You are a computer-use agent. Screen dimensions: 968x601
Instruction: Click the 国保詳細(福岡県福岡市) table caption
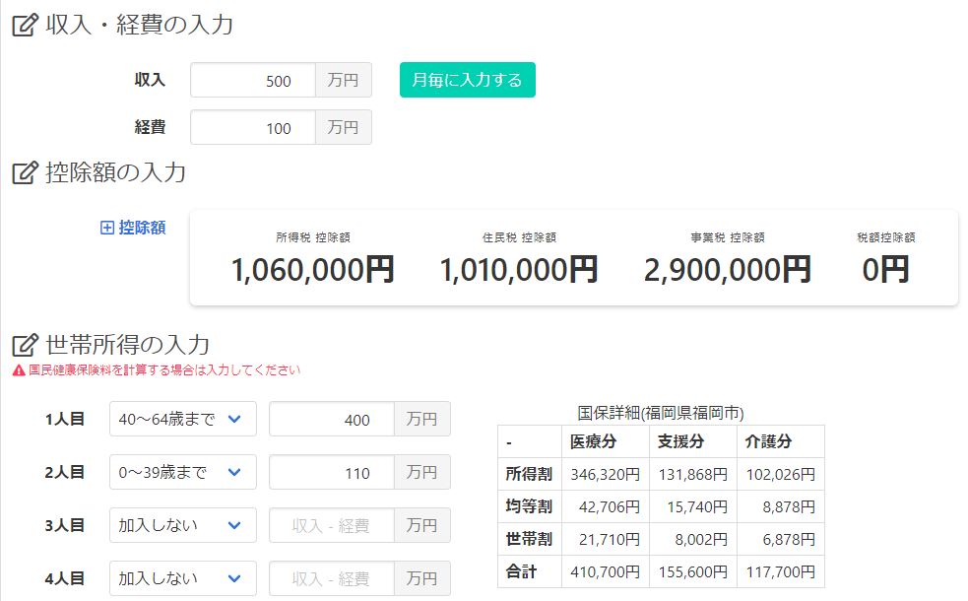pyautogui.click(x=661, y=413)
